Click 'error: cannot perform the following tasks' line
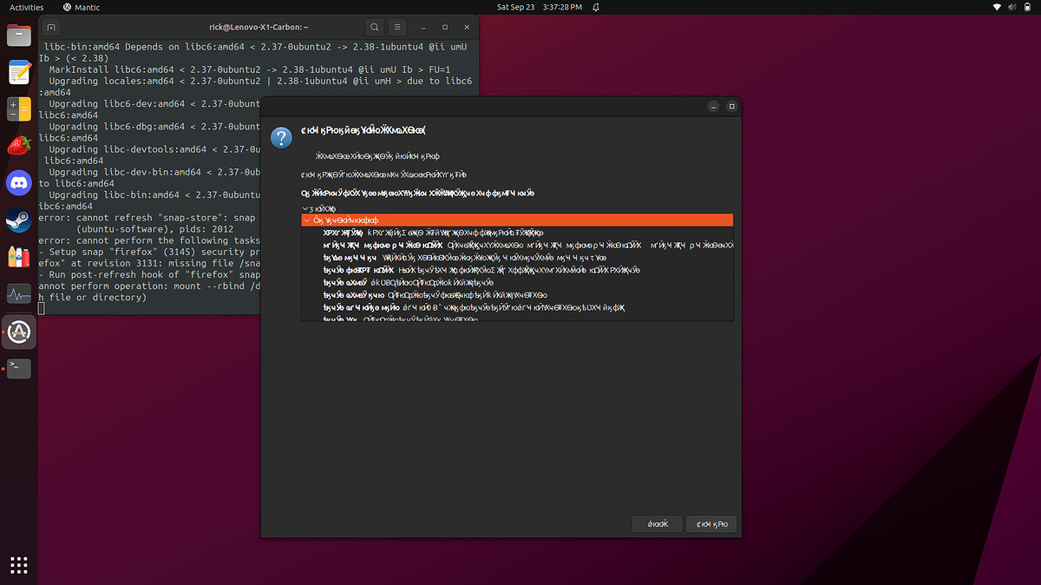 pyautogui.click(x=149, y=240)
